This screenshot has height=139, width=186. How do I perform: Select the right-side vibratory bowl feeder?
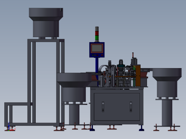coord(167,83)
